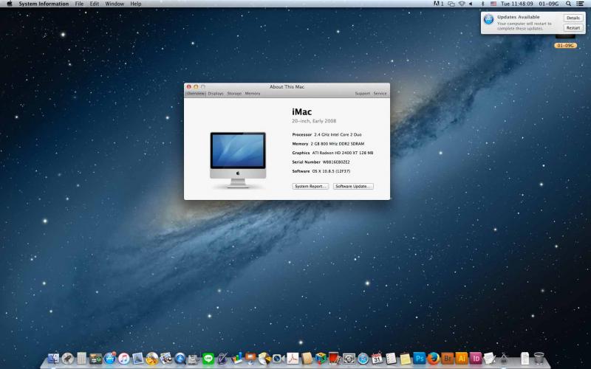591x369 pixels.
Task: Open Numbers chart icon in dock
Action: point(236,359)
